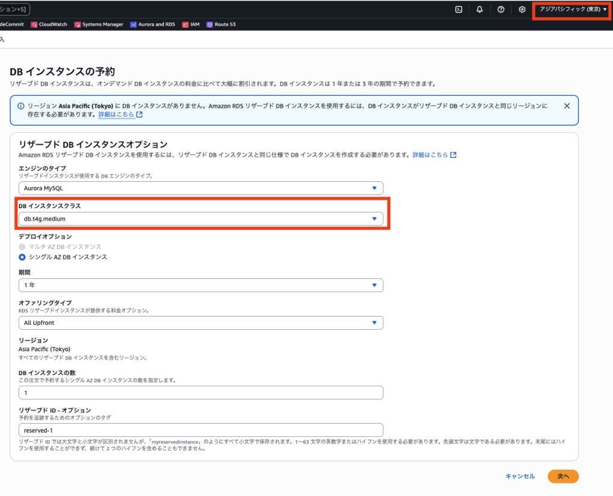This screenshot has height=496, width=613.
Task: Open the 期間 1 年 dropdown
Action: coord(201,285)
